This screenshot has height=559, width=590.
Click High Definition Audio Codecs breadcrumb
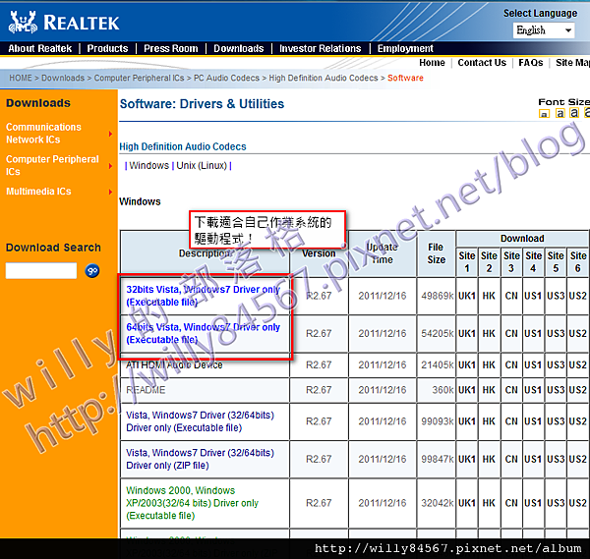[x=324, y=78]
